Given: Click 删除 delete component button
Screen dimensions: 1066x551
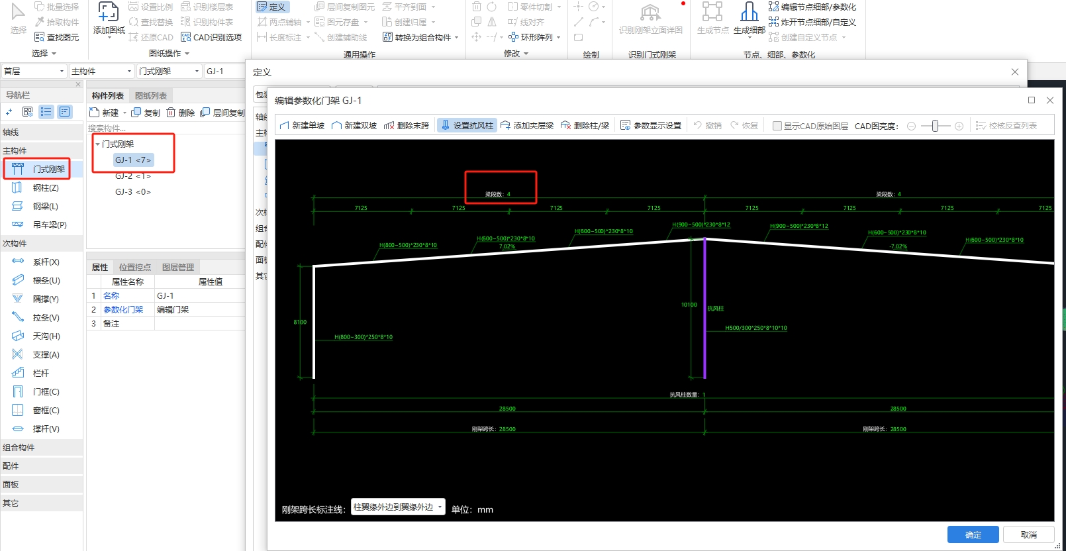Looking at the screenshot, I should (181, 113).
